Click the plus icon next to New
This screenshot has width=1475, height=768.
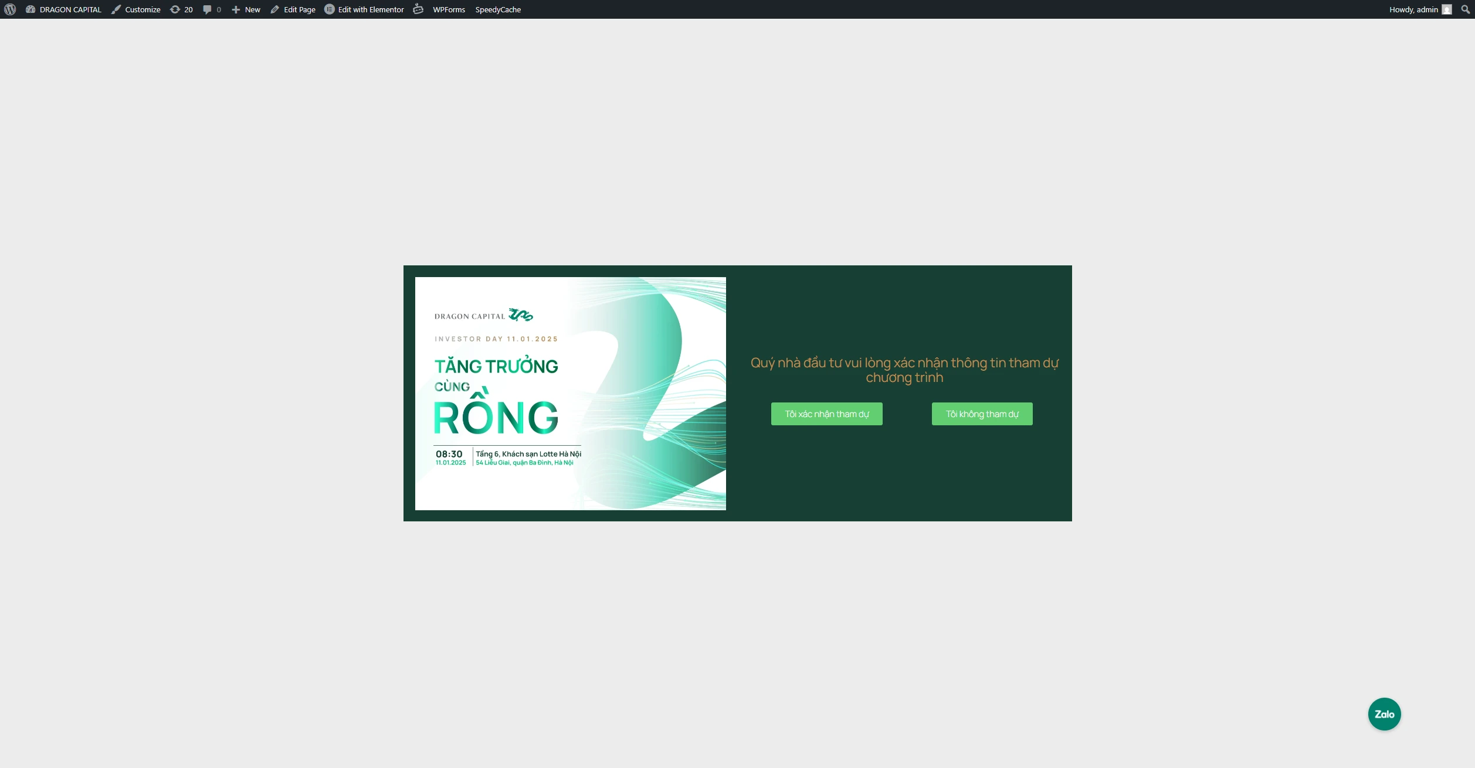(236, 9)
